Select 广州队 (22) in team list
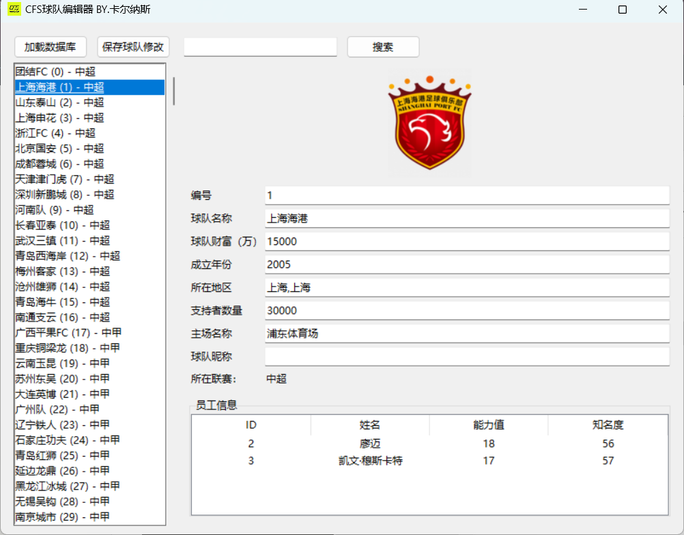 coord(90,409)
